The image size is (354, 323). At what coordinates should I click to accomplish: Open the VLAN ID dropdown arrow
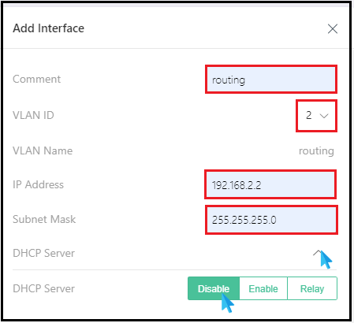click(324, 116)
